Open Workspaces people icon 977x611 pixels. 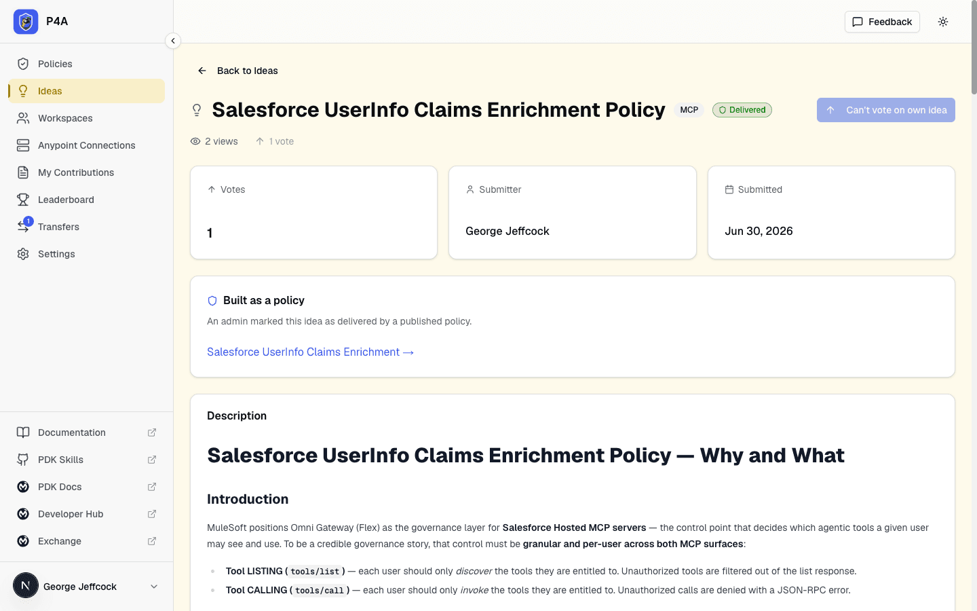point(23,118)
